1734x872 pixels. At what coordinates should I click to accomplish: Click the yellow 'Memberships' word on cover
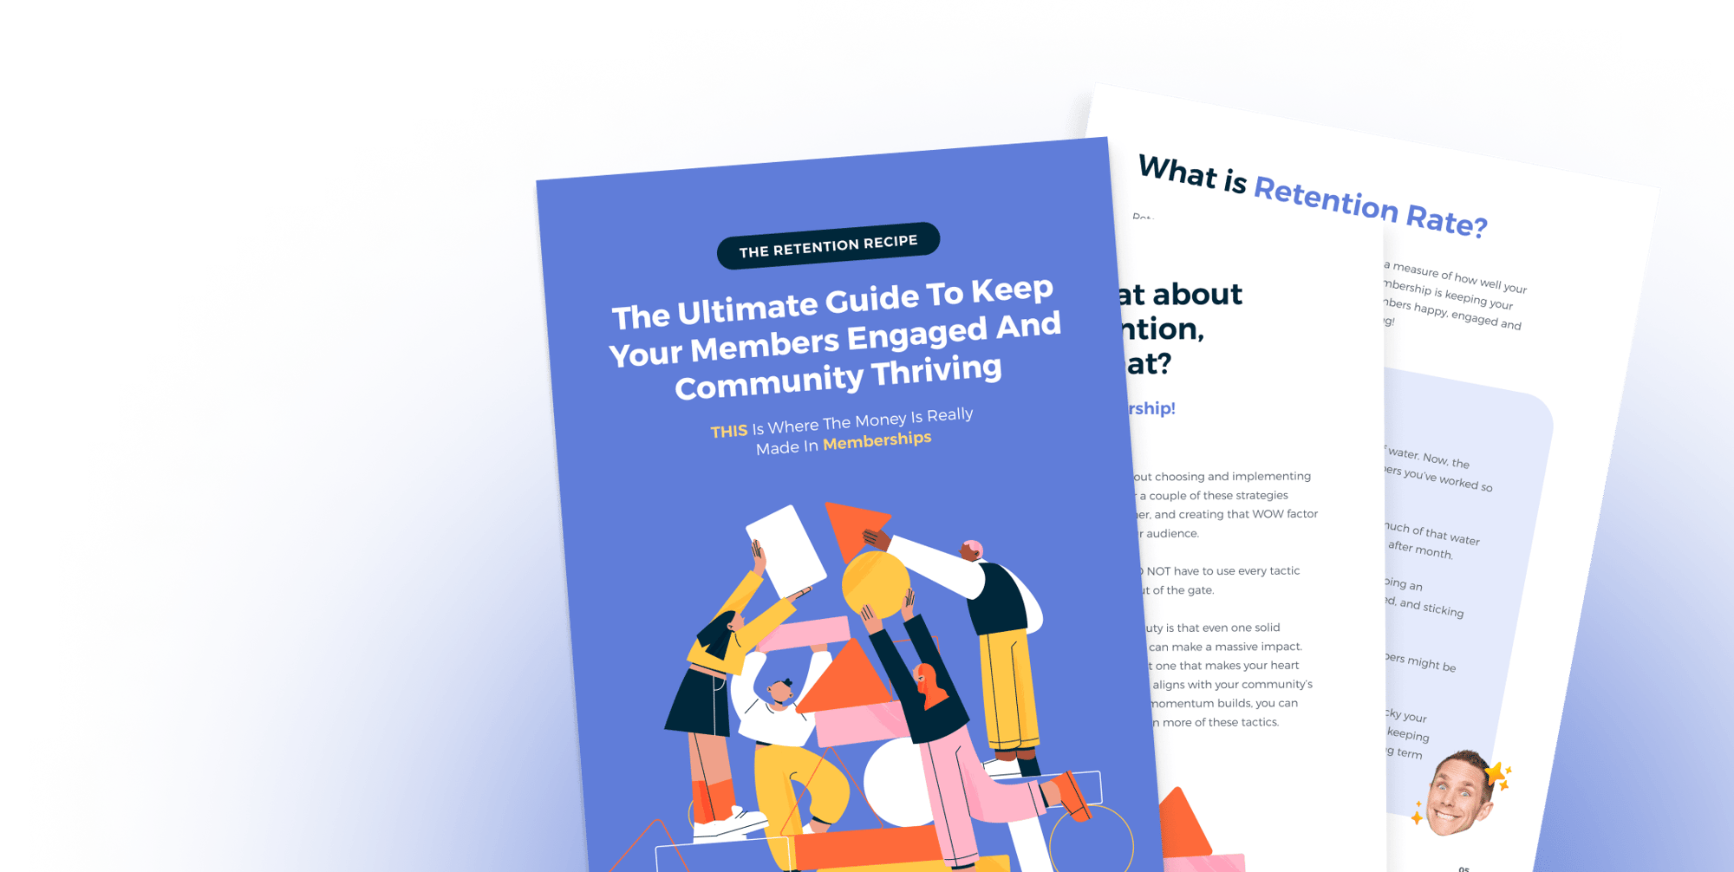(x=877, y=441)
